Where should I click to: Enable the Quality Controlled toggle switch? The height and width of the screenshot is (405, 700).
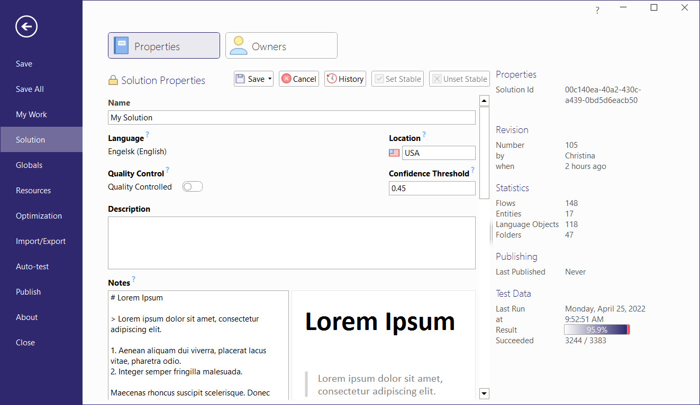192,186
